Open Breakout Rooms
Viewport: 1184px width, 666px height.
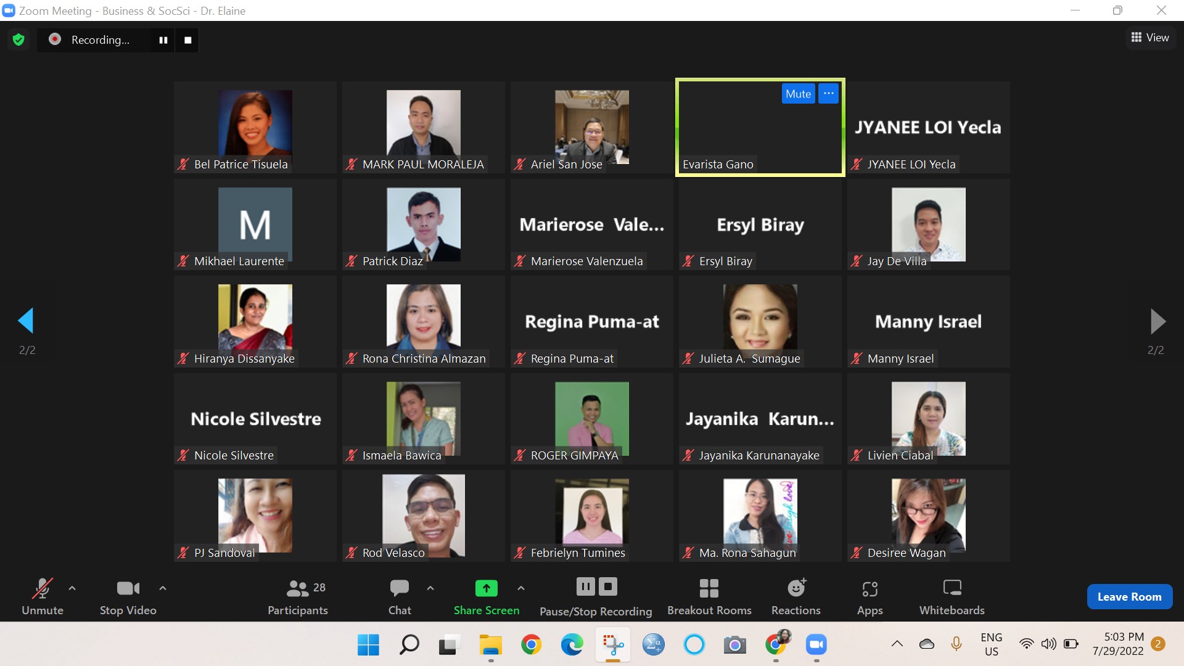click(709, 596)
